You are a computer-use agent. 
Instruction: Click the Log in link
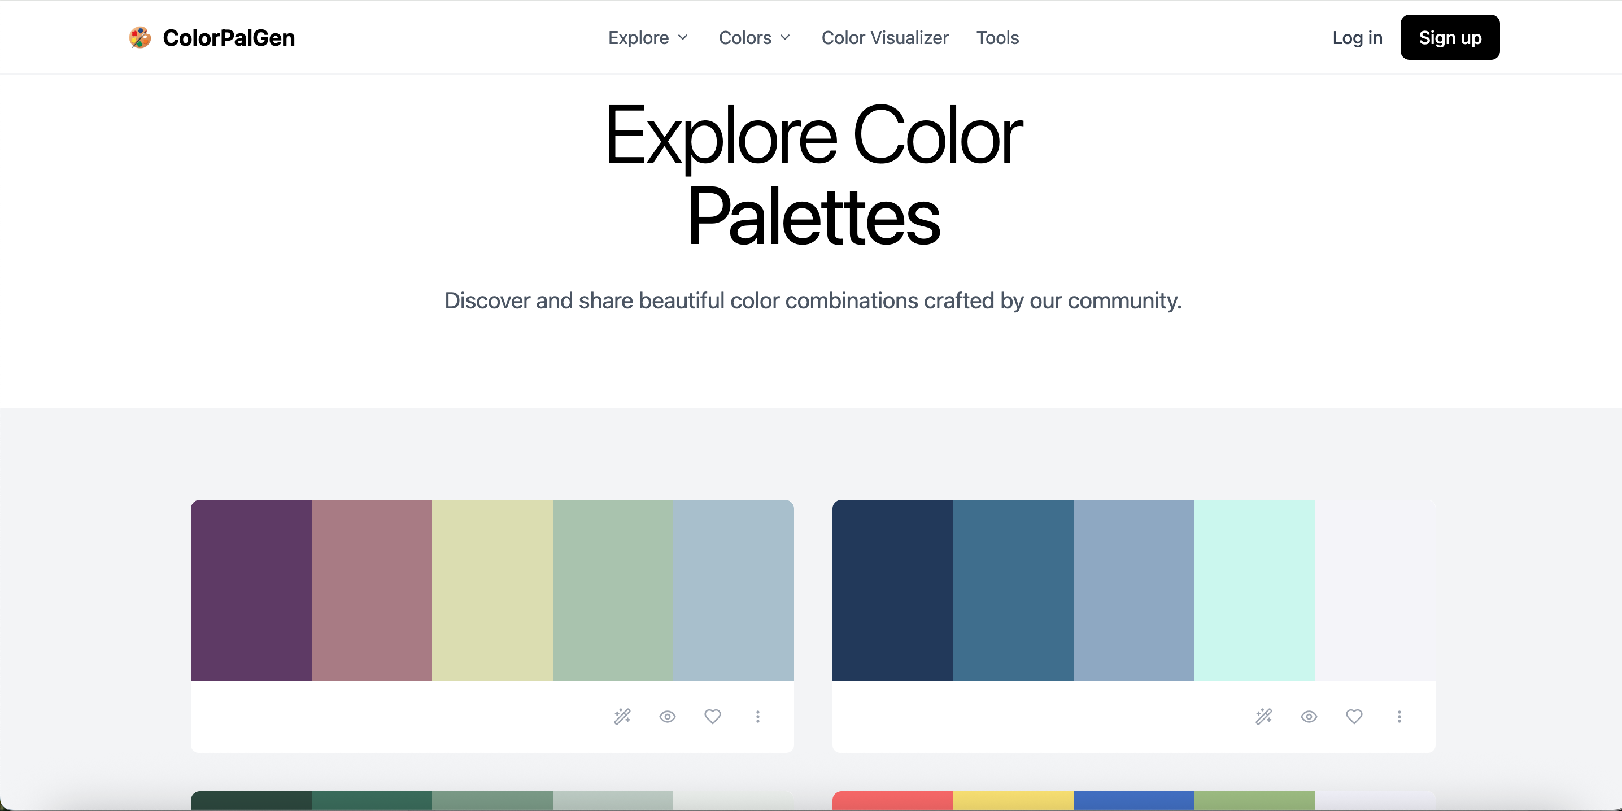(x=1357, y=38)
